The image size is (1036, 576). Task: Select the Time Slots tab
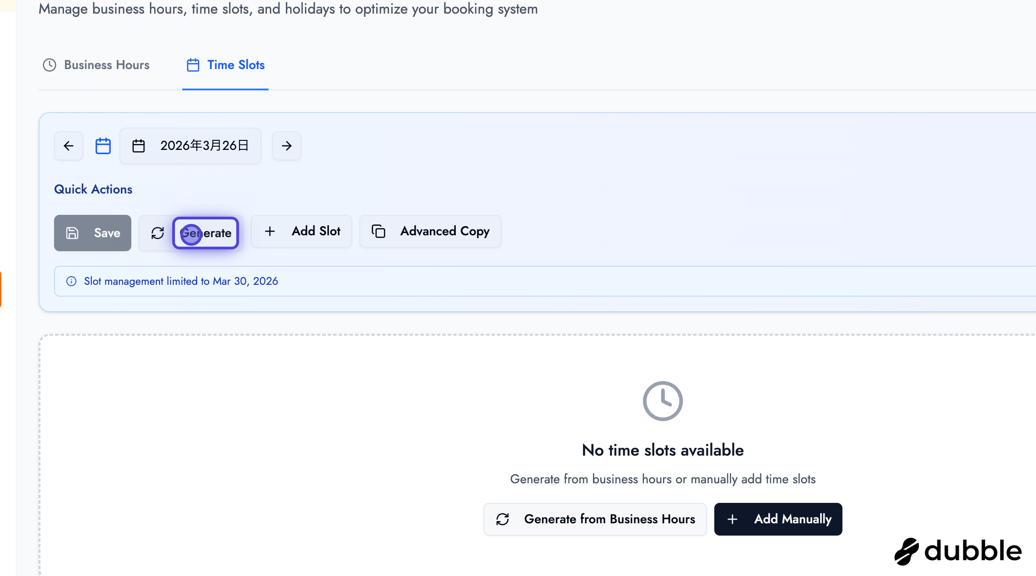pyautogui.click(x=235, y=65)
